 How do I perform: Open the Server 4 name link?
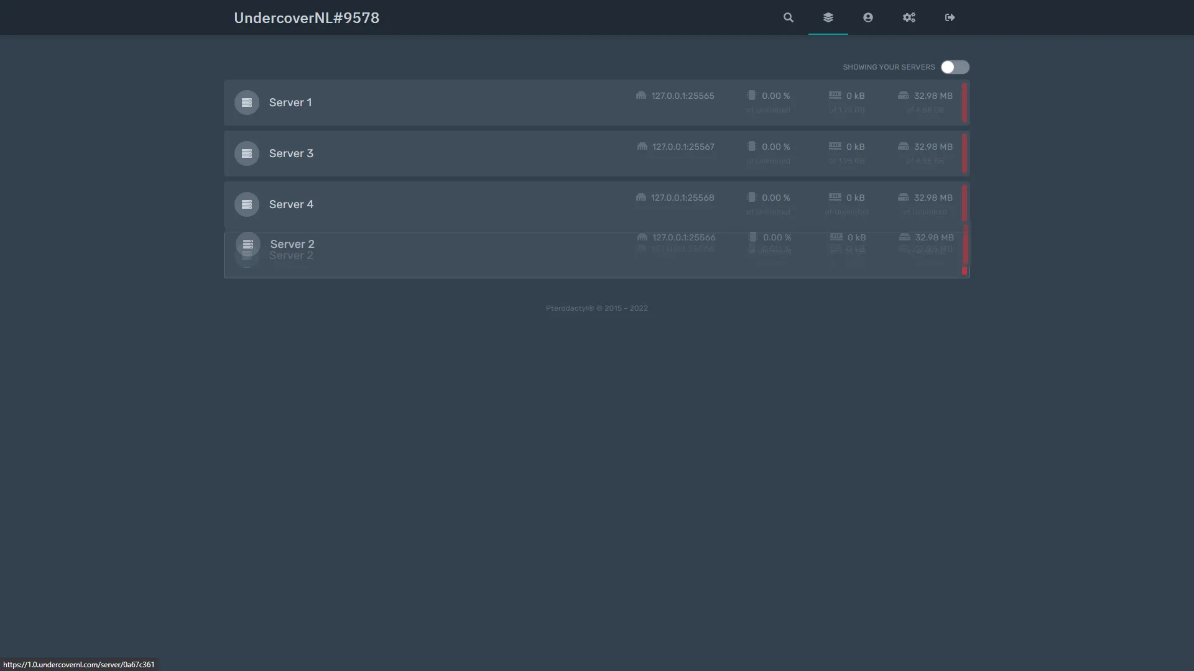pos(291,204)
